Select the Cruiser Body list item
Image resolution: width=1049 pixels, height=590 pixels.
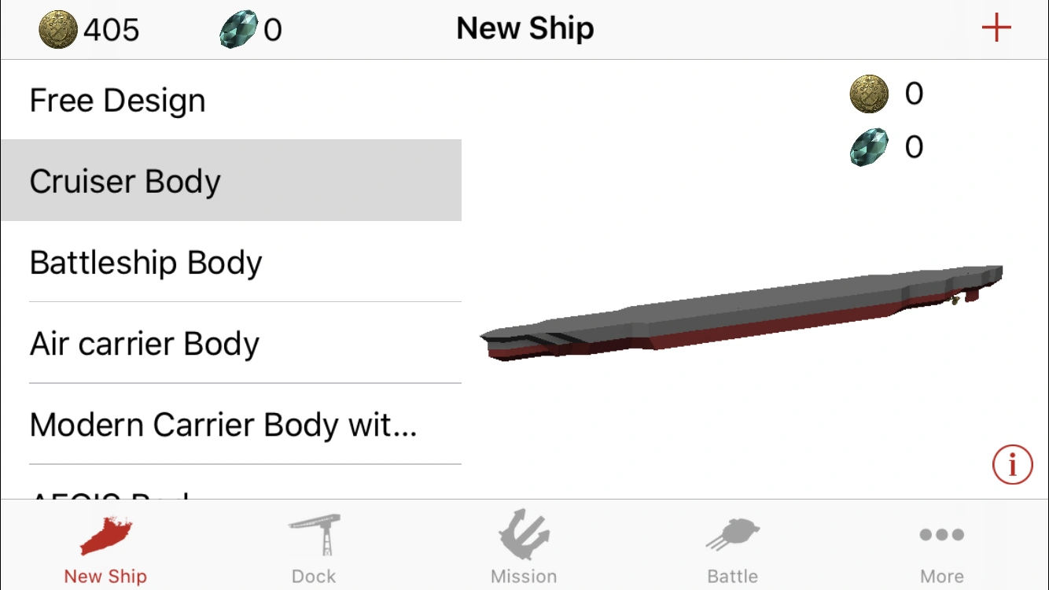pos(231,181)
